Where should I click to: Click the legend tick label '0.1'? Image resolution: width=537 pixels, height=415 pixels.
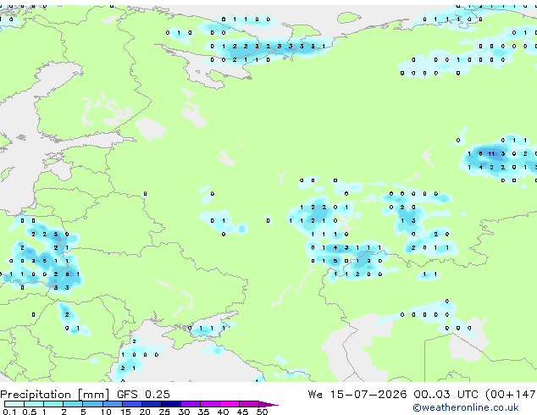tap(9, 412)
